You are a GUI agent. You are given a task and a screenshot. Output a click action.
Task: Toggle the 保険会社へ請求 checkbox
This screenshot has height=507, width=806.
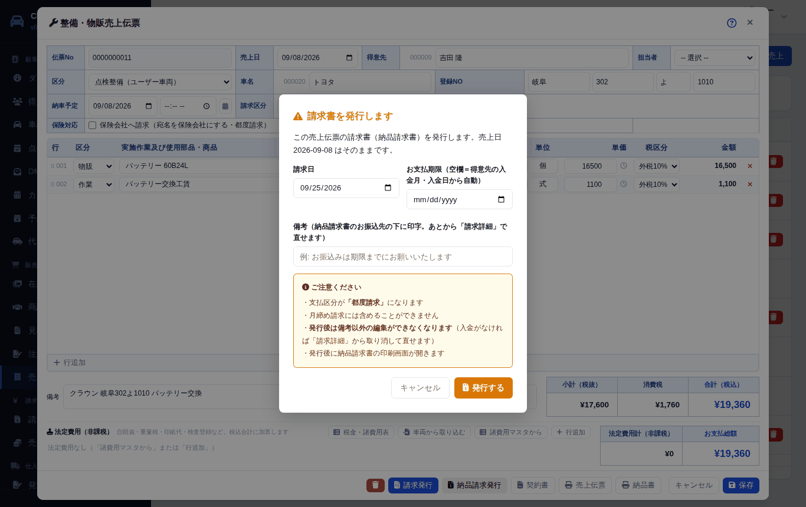(x=92, y=126)
